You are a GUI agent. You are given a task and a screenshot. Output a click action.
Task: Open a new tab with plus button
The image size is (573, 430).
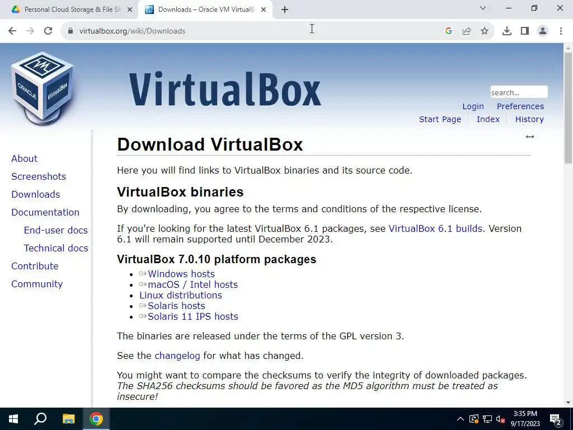coord(285,10)
